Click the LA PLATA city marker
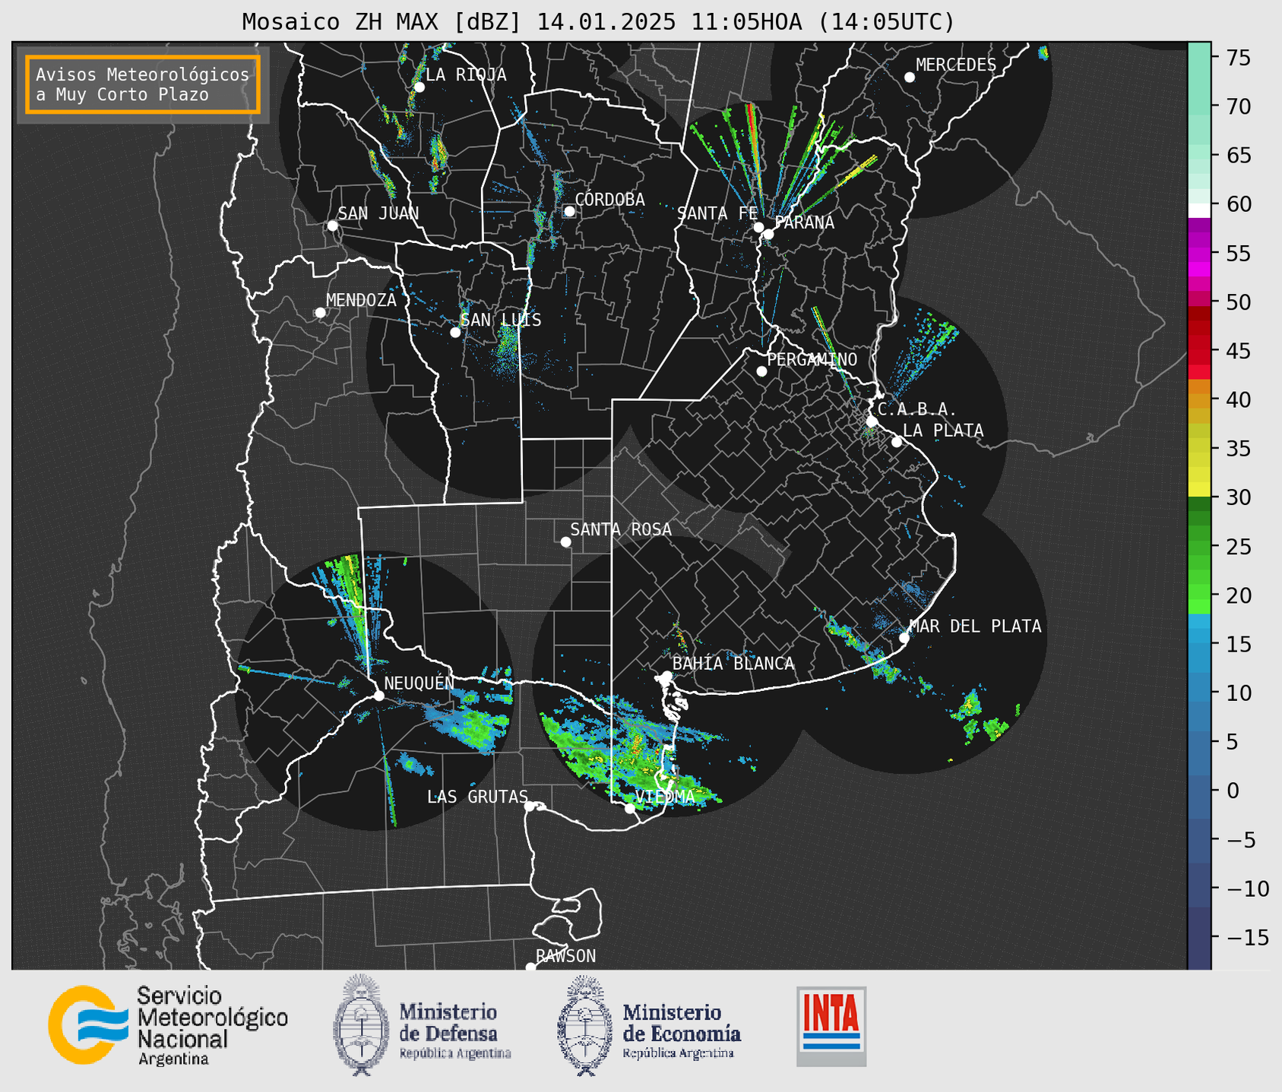1282x1092 pixels. (897, 442)
